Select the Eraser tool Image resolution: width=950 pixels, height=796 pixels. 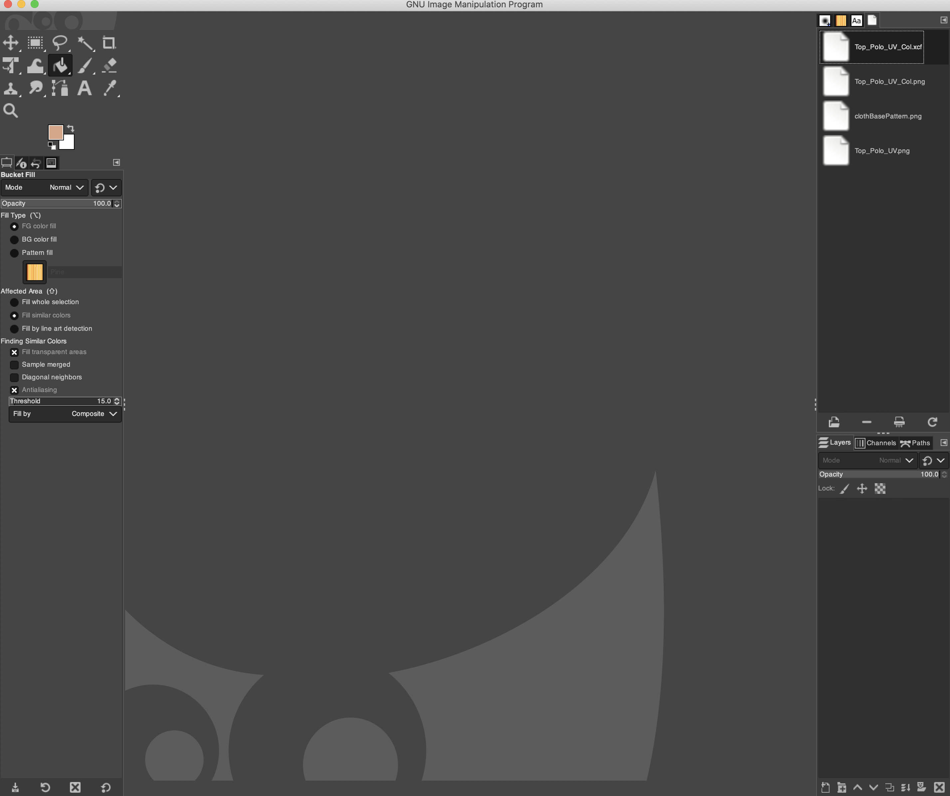110,66
